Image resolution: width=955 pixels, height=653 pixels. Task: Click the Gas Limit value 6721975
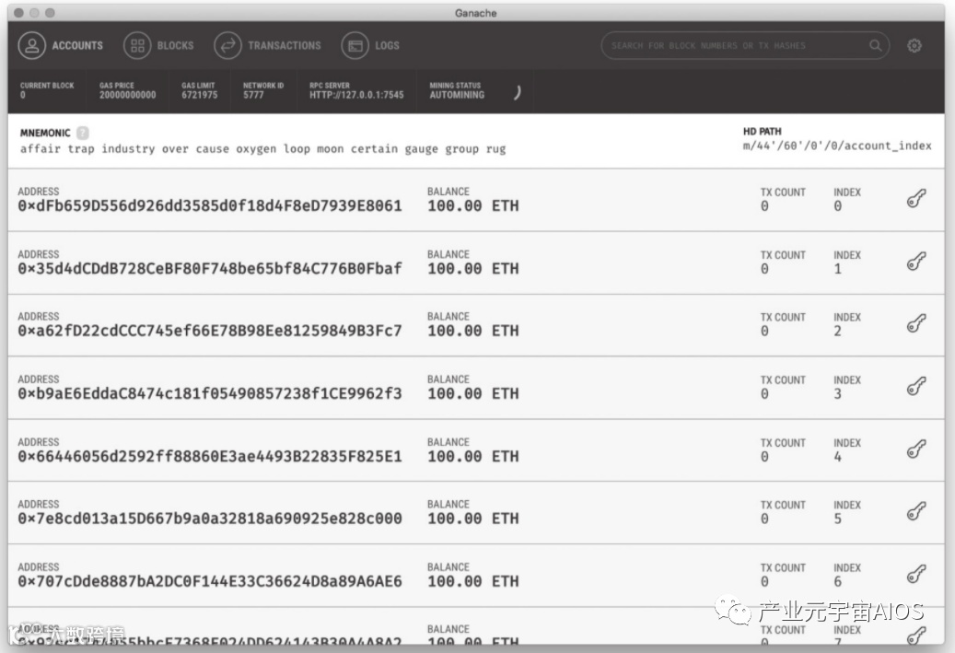tap(199, 95)
